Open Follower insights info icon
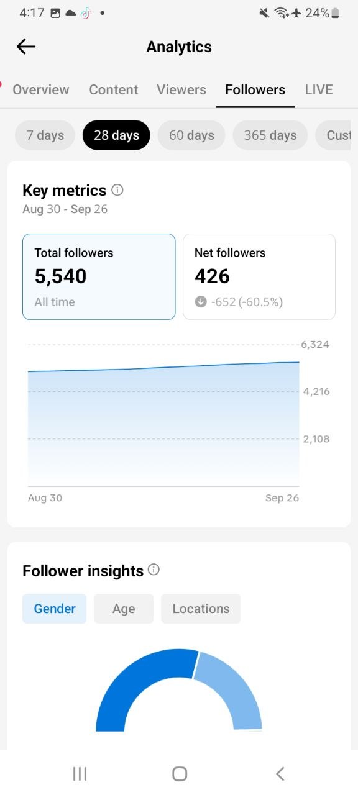The width and height of the screenshot is (358, 795). 154,570
